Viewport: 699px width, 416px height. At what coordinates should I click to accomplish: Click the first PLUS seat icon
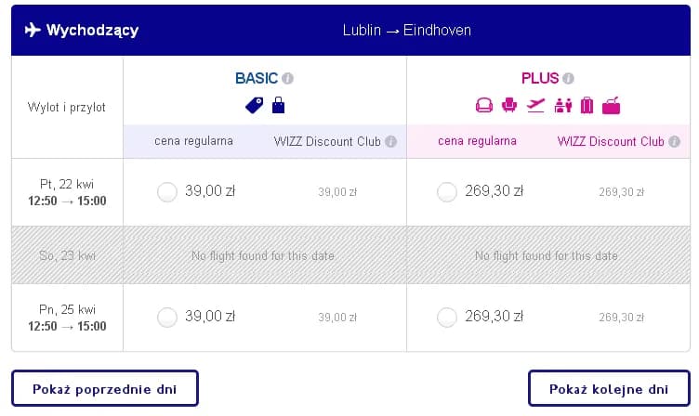pos(483,106)
